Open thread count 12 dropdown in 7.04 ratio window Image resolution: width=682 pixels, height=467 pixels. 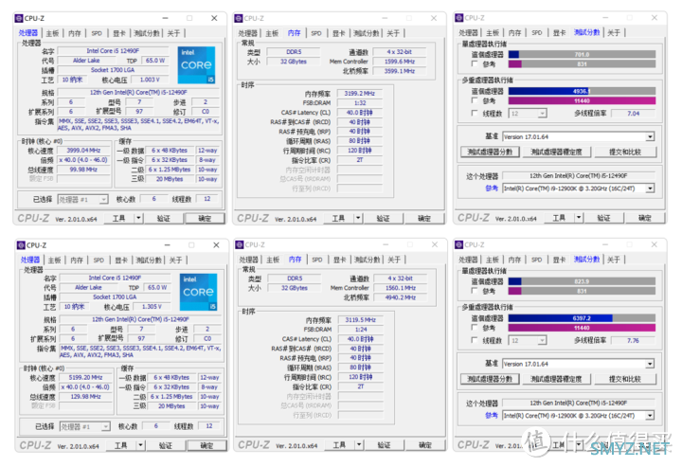(x=528, y=114)
